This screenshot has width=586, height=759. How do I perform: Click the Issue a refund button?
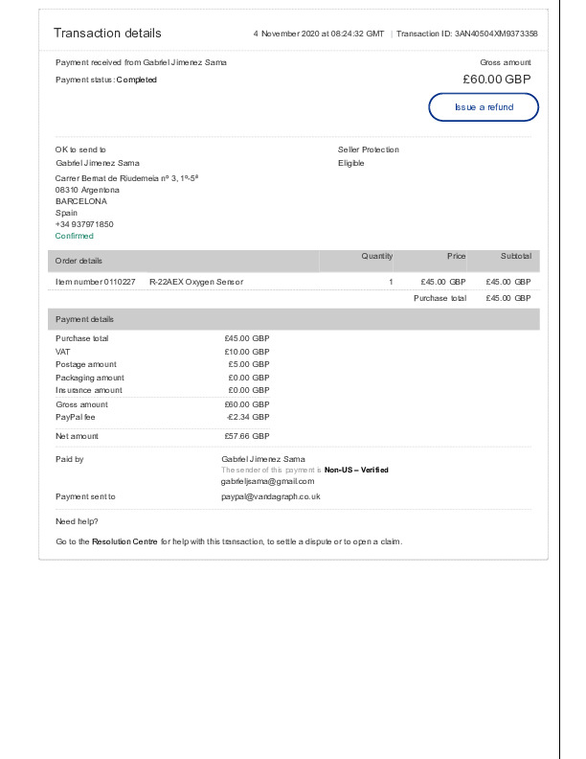click(483, 107)
